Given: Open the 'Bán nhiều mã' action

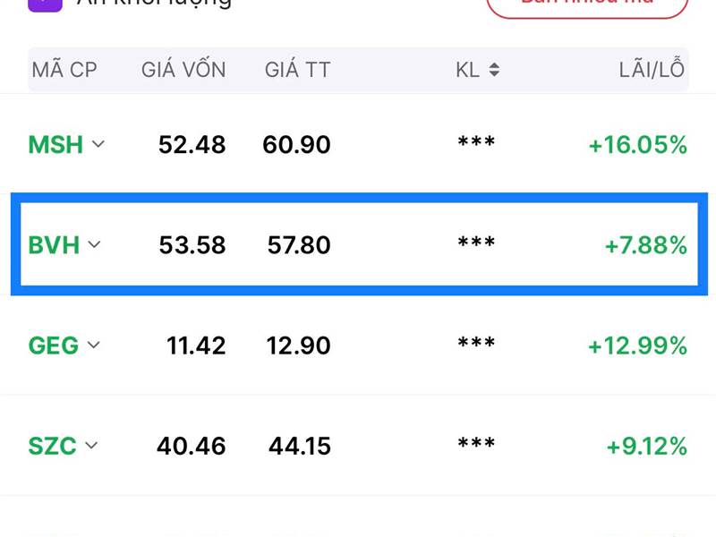Looking at the screenshot, I should tap(586, 4).
